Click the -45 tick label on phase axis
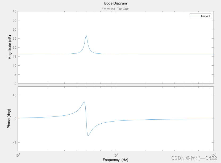This screenshot has width=221, height=163. [x=14, y=143]
